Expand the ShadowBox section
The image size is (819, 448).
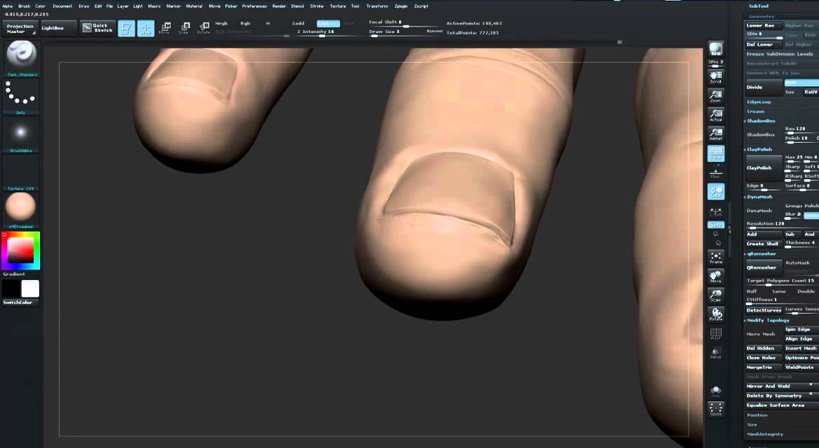point(761,121)
